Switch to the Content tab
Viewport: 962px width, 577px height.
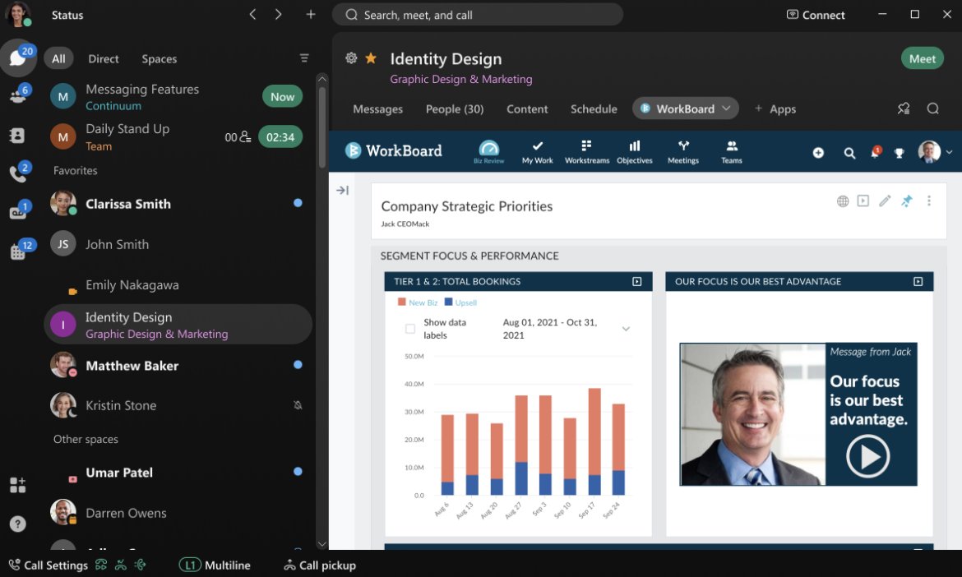coord(527,109)
